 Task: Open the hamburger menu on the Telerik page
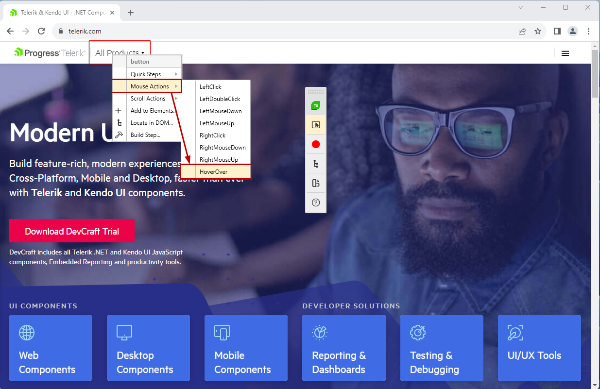tap(565, 53)
